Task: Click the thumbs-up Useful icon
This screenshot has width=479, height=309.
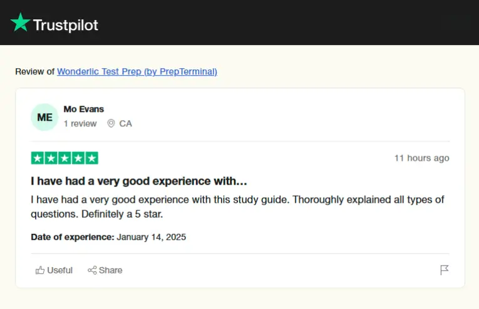Action: 40,270
